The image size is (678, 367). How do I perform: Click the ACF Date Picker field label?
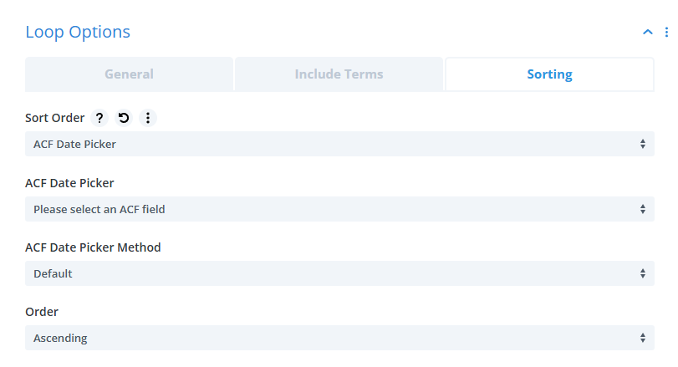[x=69, y=182]
